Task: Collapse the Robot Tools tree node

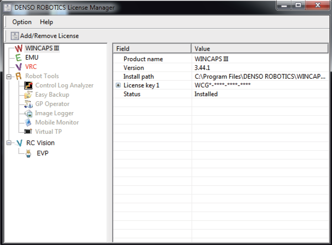Action: [9, 76]
